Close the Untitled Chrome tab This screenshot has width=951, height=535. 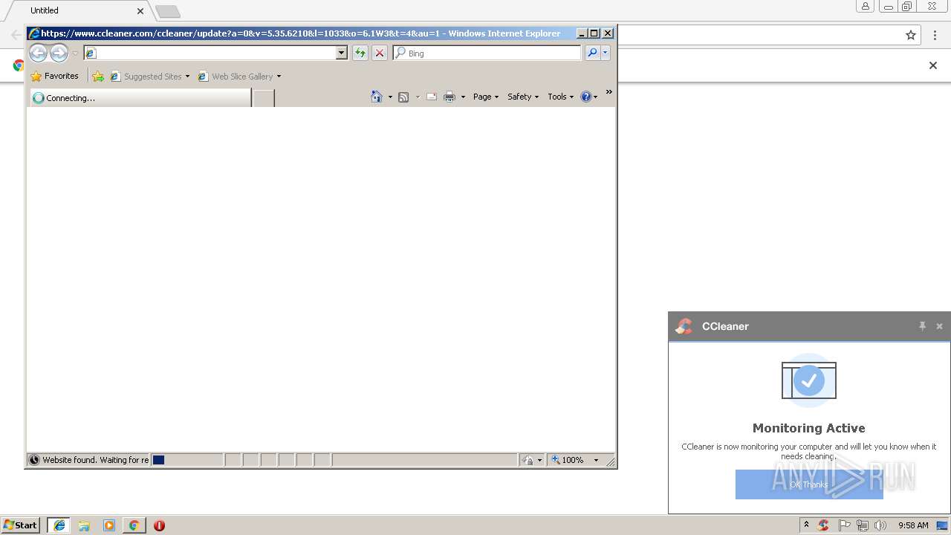tap(140, 11)
